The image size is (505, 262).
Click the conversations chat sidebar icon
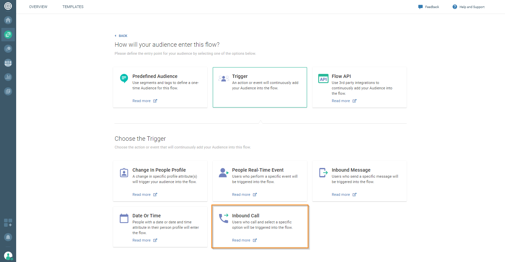[8, 49]
